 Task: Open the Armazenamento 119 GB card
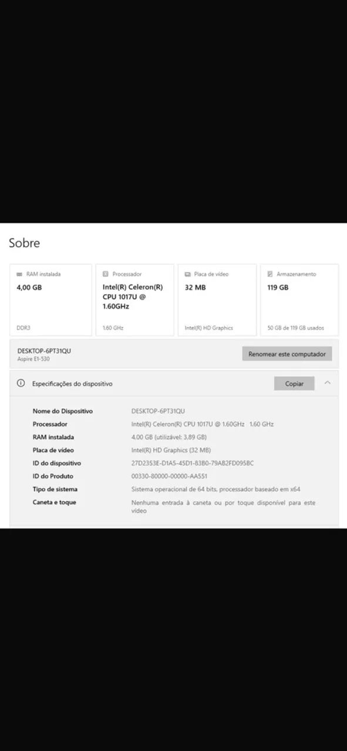tap(299, 300)
